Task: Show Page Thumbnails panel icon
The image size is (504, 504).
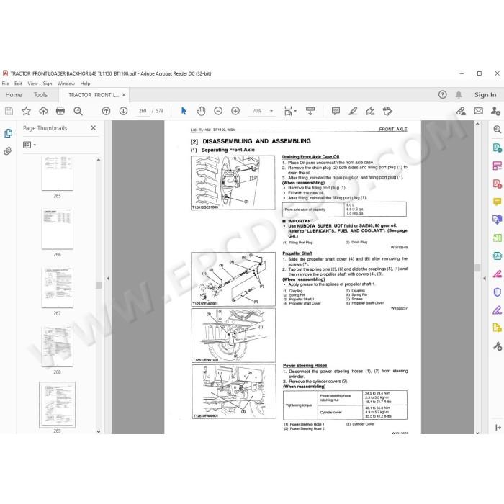Action: coord(9,133)
